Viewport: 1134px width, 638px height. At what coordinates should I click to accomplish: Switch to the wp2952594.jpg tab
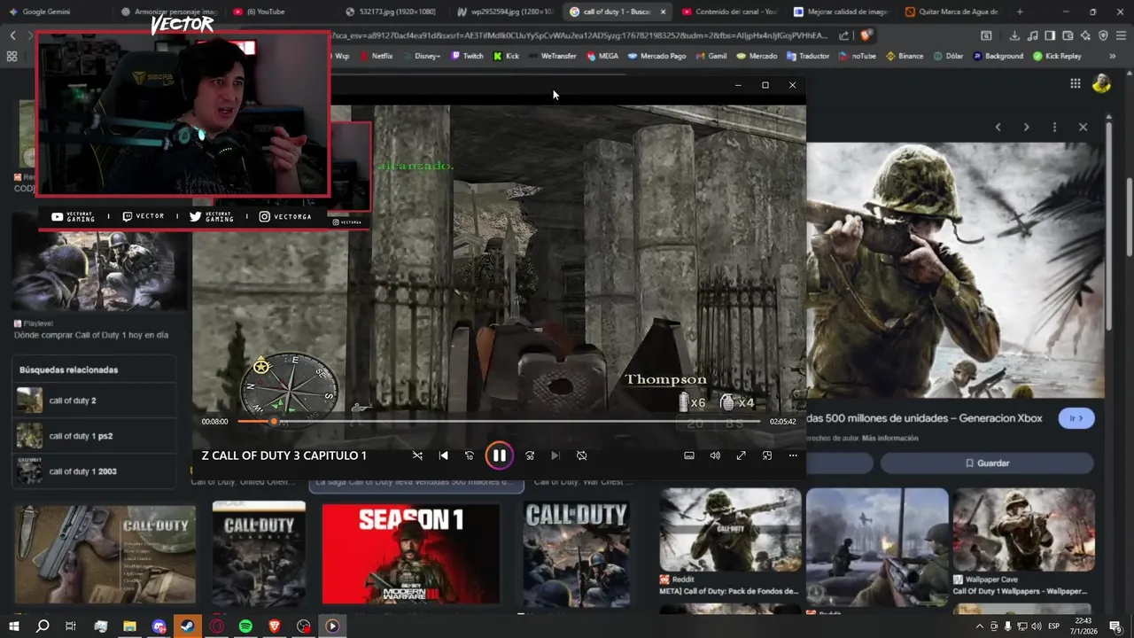505,12
